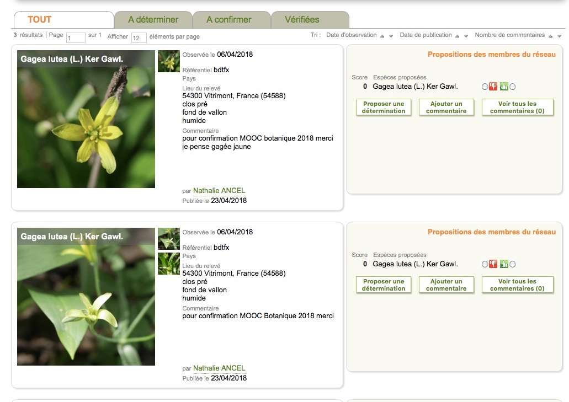Click the green thumbs-up vote icon for Gagea lutea

pyautogui.click(x=504, y=86)
